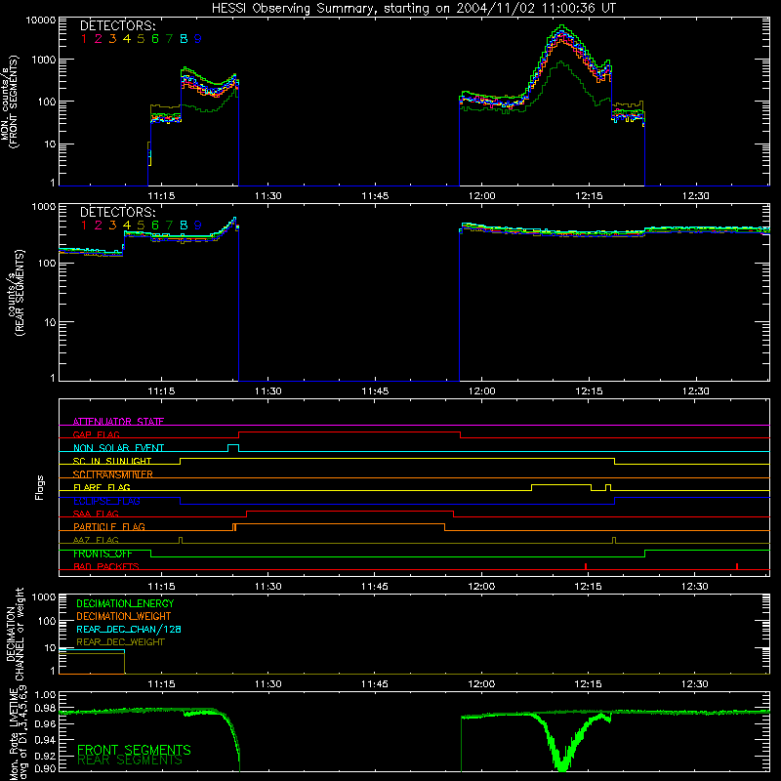The image size is (781, 781).
Task: Click the 12:00 time label under the Flags panel
Action: (481, 586)
